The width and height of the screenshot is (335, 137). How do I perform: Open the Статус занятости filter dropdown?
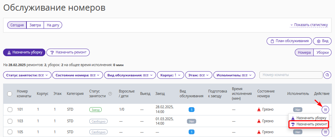[x=27, y=75]
